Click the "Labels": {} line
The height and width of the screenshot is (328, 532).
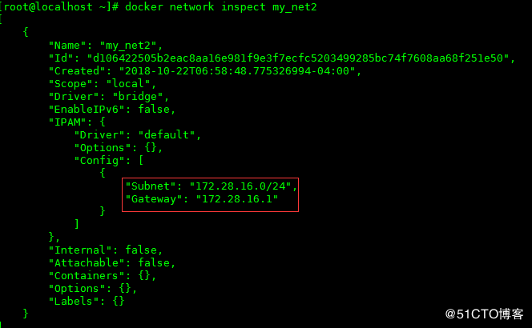[x=87, y=302]
